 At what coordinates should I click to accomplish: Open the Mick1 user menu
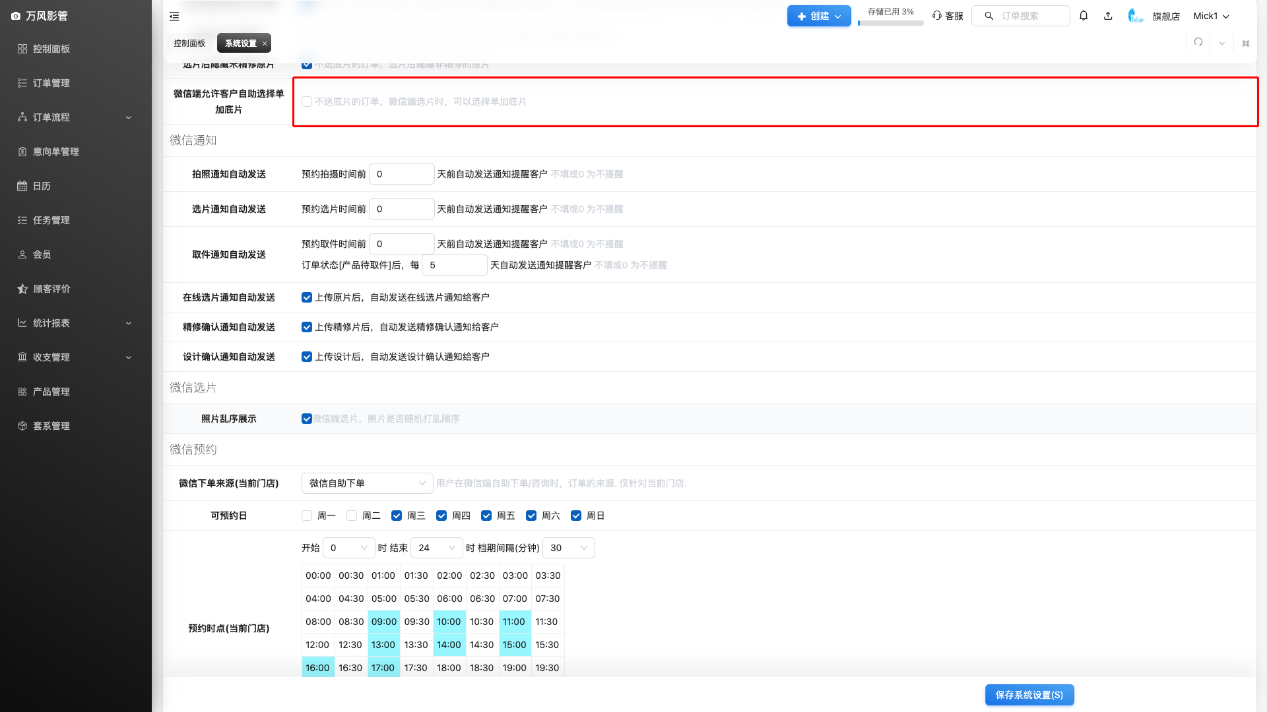pos(1211,16)
